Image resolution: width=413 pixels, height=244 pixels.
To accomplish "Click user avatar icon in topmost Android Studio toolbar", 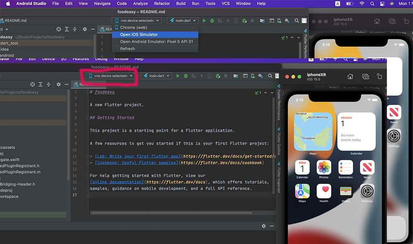I will [304, 21].
